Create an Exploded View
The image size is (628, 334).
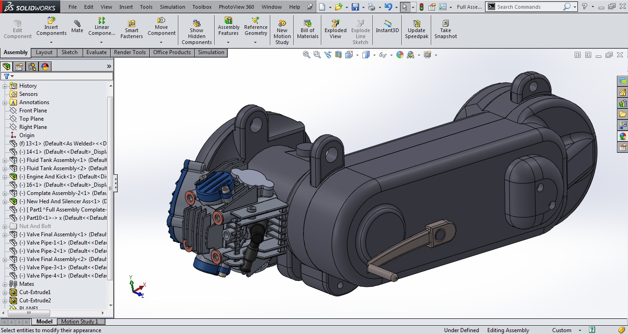pos(336,29)
